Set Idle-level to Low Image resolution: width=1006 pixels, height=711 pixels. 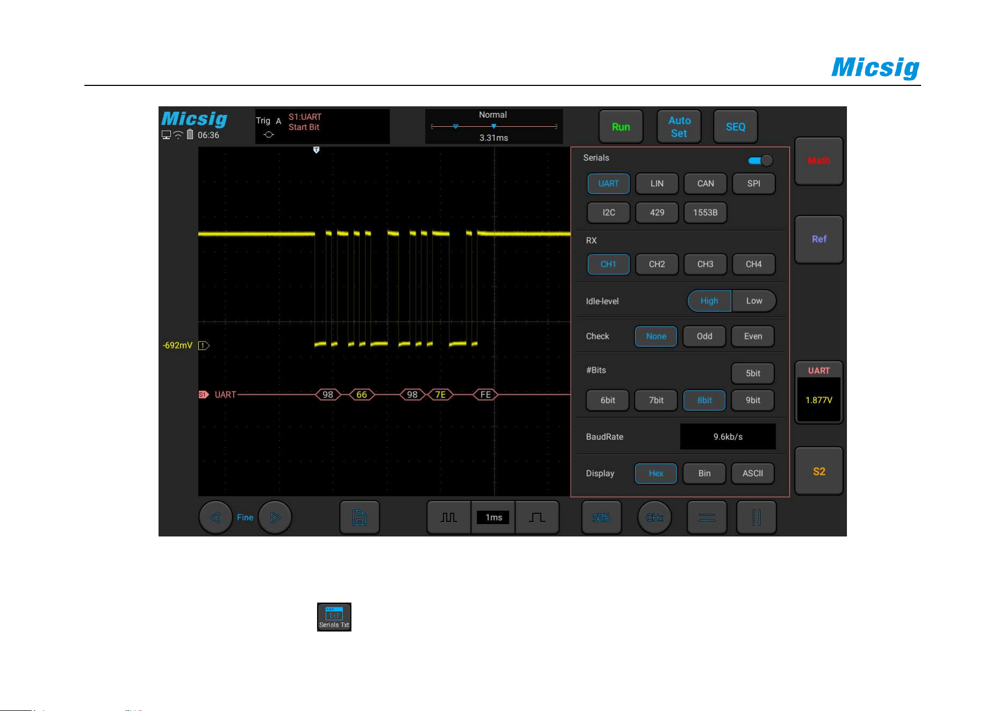click(754, 301)
